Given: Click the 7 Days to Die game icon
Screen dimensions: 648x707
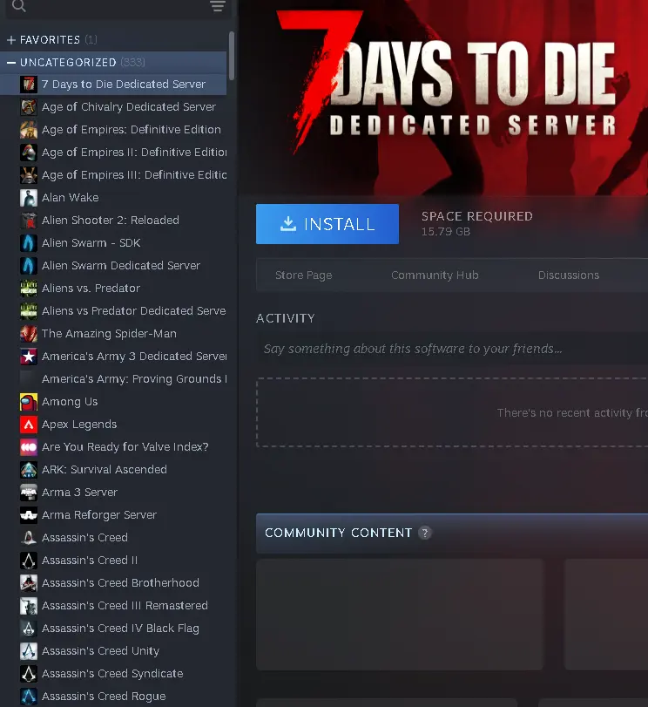Looking at the screenshot, I should point(29,85).
